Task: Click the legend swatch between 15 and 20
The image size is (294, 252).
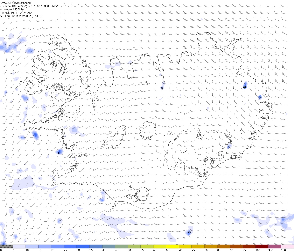Action: [45, 246]
